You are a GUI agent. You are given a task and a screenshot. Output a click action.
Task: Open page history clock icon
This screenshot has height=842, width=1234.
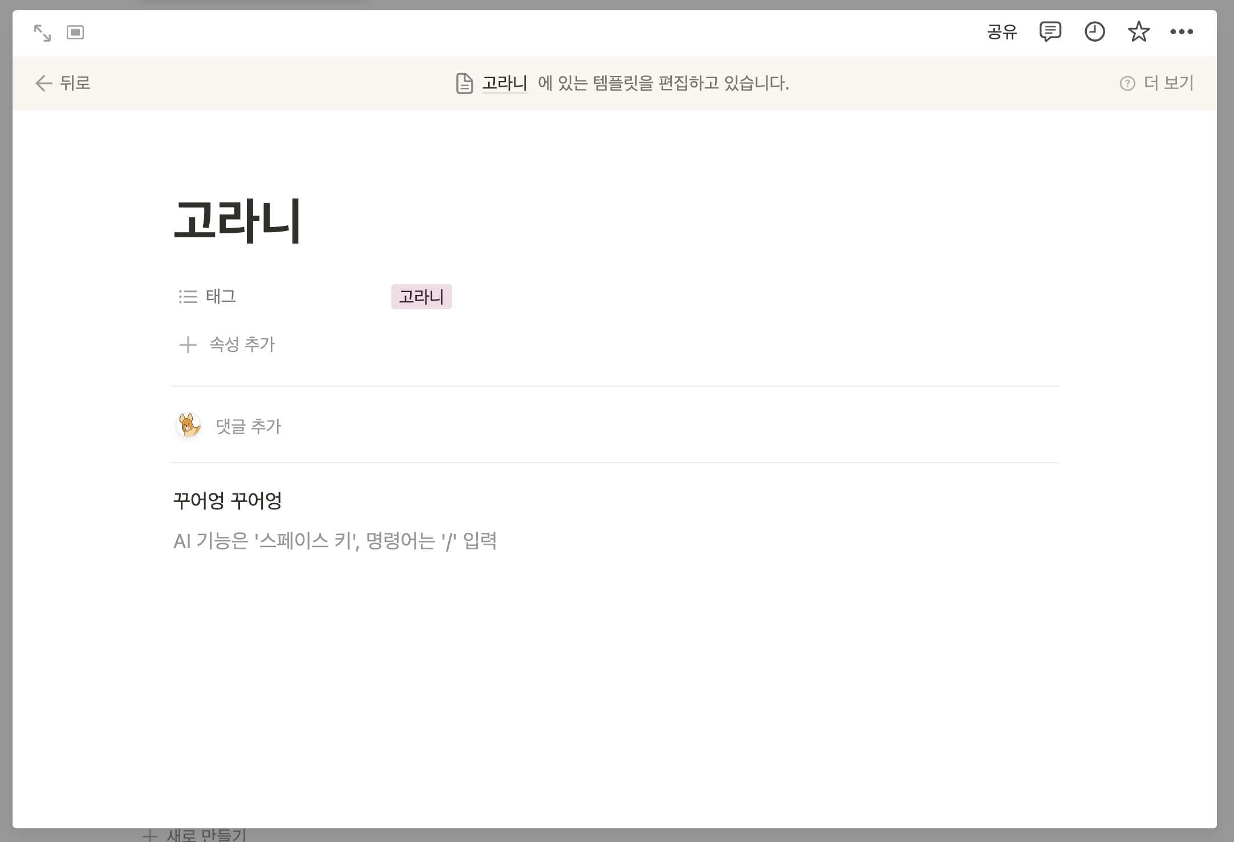point(1094,32)
